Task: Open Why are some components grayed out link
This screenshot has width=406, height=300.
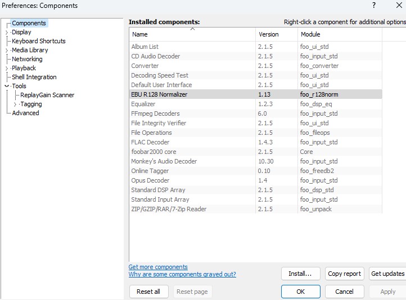Action: point(182,274)
